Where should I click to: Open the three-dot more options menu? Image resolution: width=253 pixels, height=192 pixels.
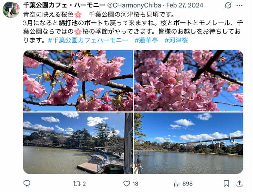click(x=239, y=5)
